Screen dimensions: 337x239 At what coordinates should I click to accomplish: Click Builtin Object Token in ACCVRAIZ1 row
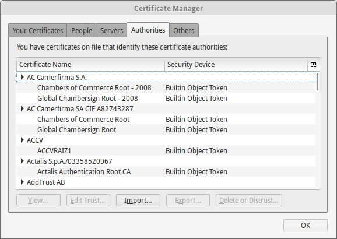click(x=196, y=150)
